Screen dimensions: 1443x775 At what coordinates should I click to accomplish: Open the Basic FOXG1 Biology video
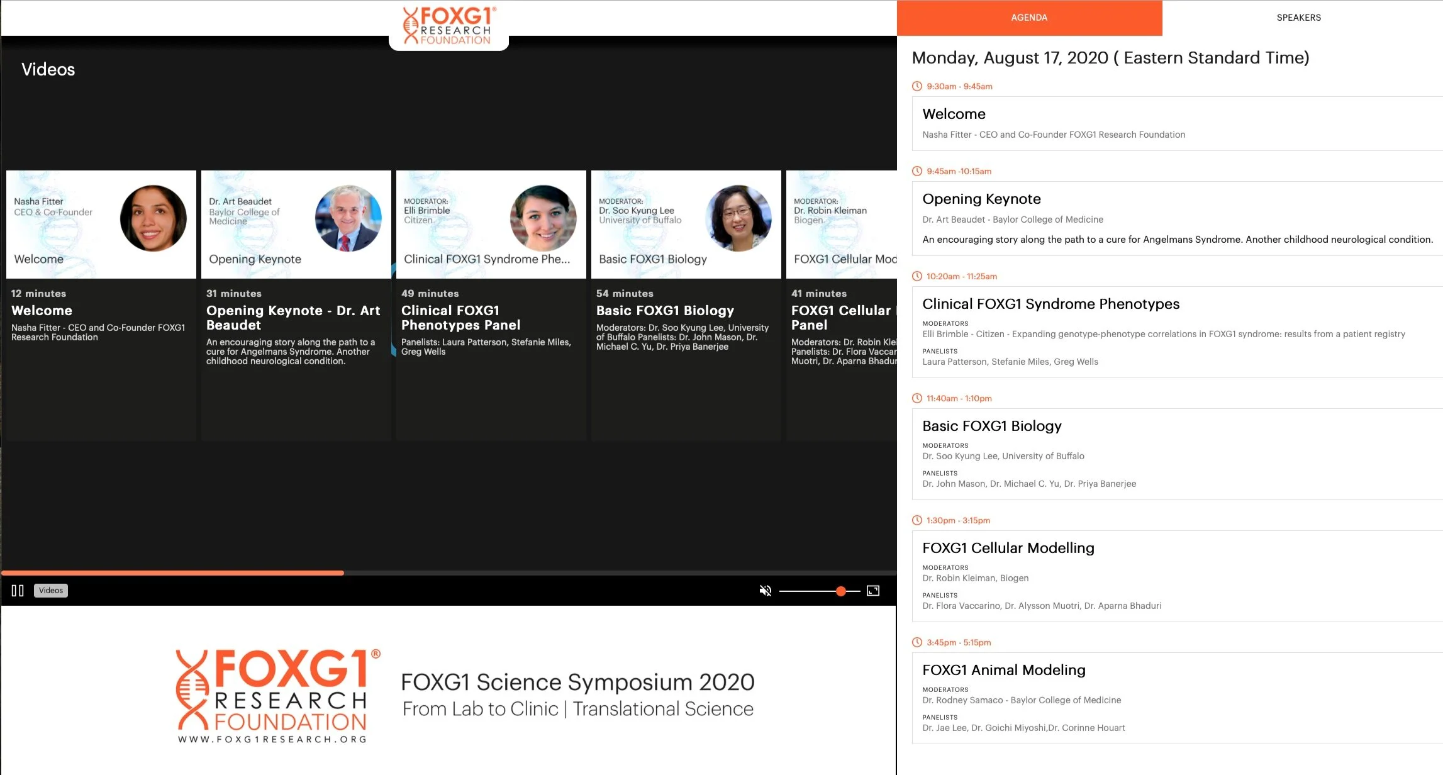click(686, 225)
